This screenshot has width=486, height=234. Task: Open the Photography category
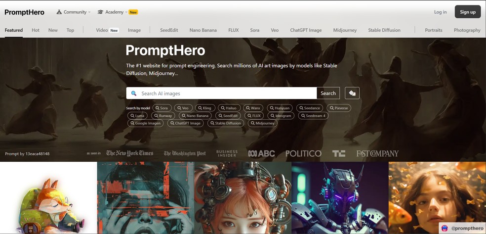(x=467, y=30)
